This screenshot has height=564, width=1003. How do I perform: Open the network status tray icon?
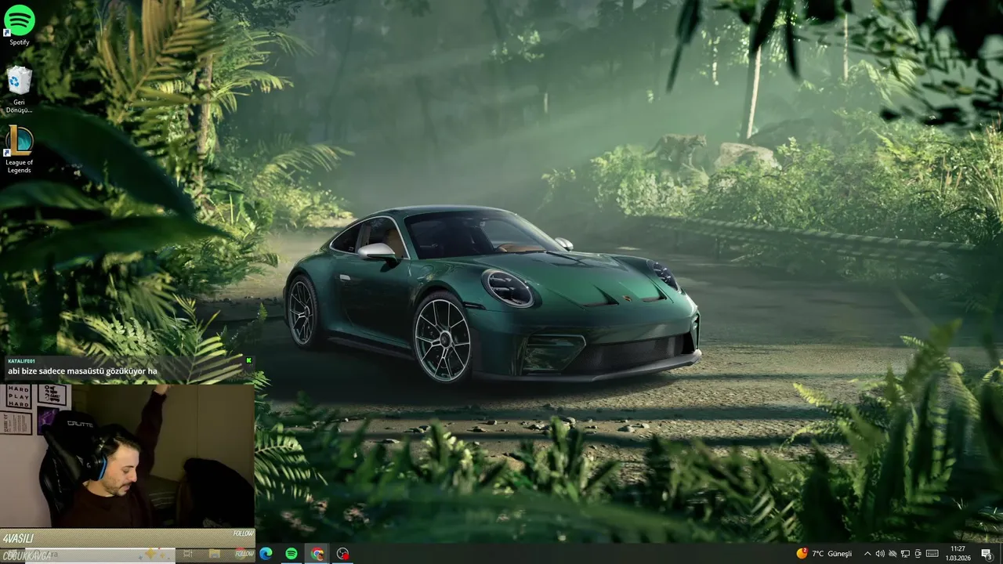(x=905, y=554)
